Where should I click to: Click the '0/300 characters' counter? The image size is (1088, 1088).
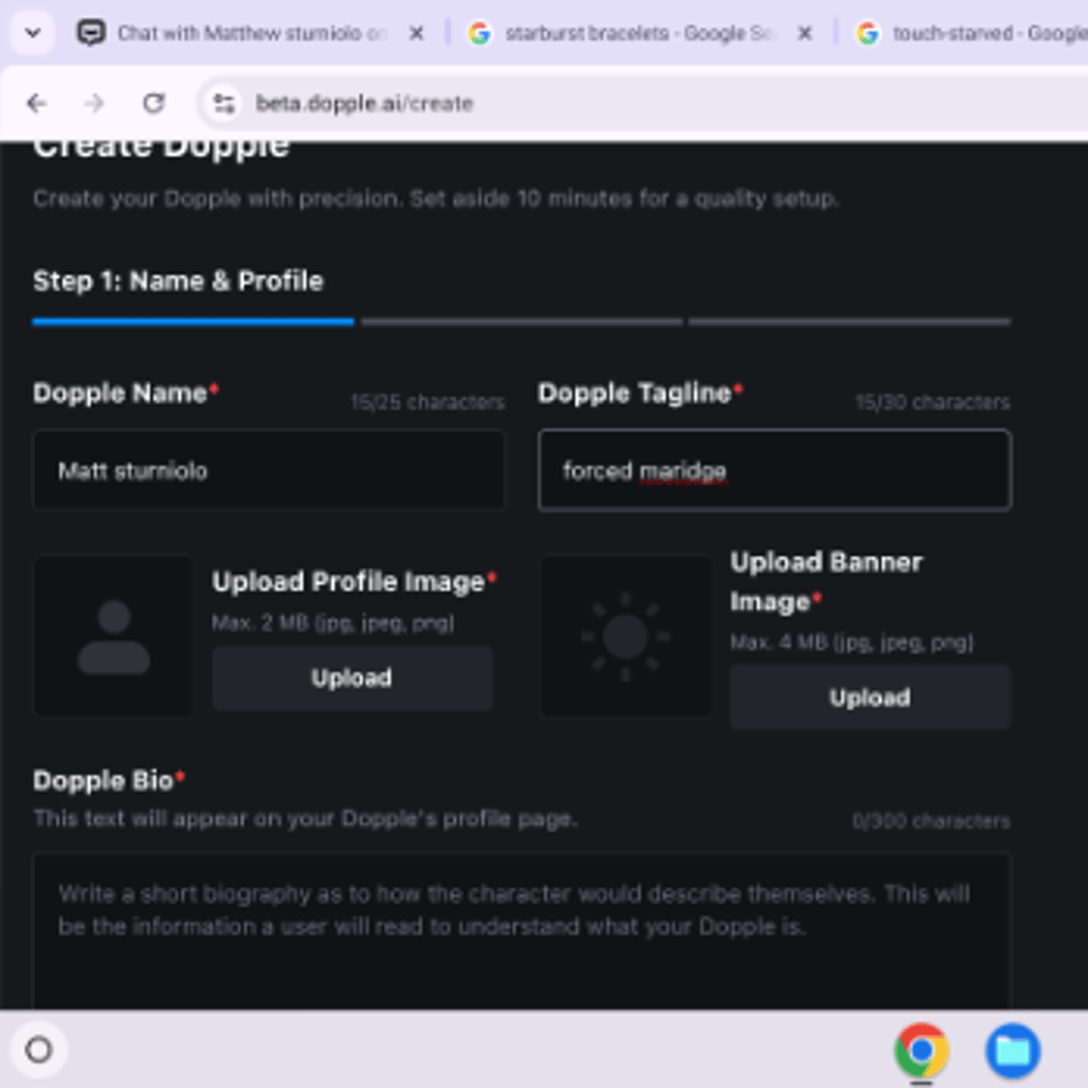(931, 821)
